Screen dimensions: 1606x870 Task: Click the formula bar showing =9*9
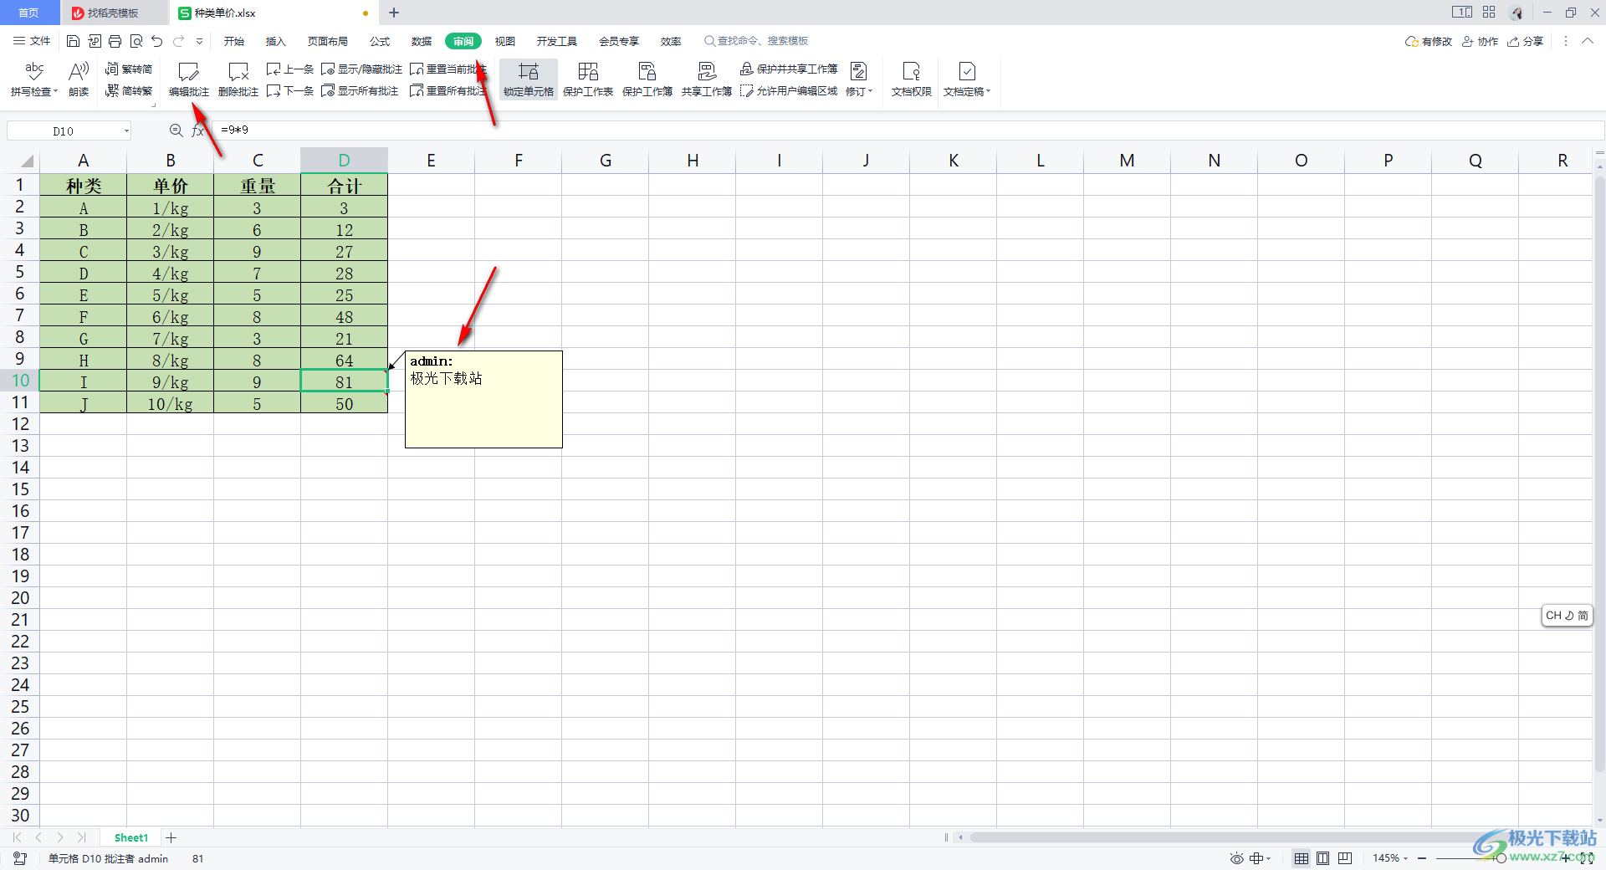click(908, 130)
